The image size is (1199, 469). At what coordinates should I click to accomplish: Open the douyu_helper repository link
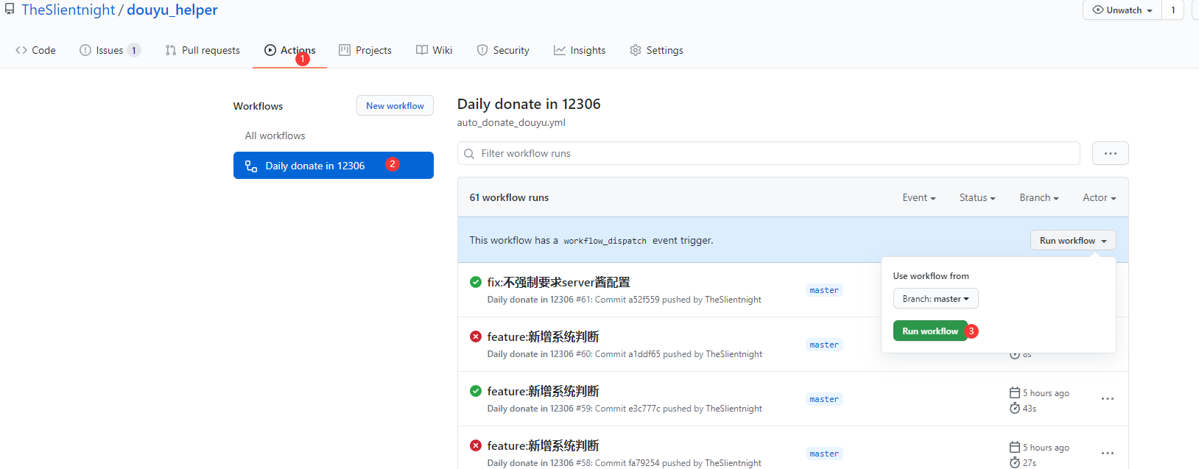[172, 10]
